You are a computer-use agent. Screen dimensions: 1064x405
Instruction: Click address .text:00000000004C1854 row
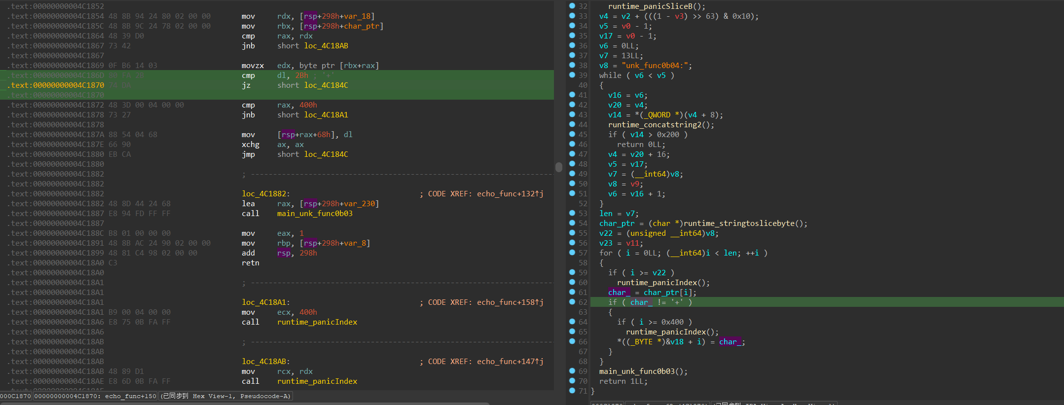pos(56,16)
